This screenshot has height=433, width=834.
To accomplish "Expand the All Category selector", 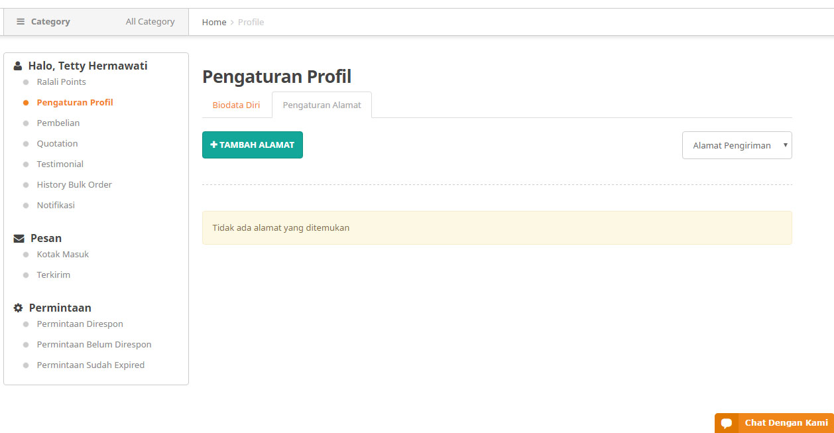I will (150, 22).
